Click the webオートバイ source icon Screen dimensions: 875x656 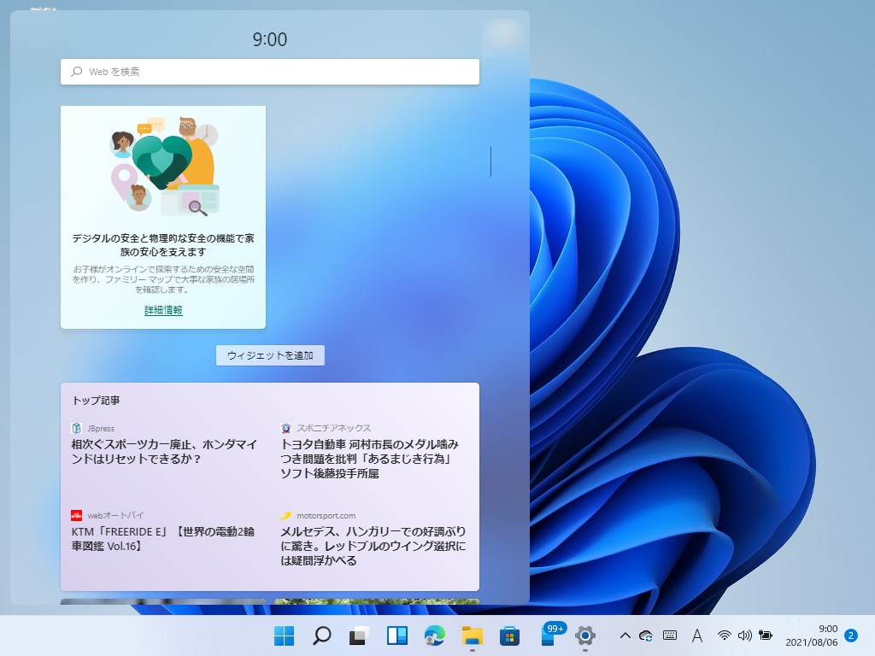click(77, 515)
